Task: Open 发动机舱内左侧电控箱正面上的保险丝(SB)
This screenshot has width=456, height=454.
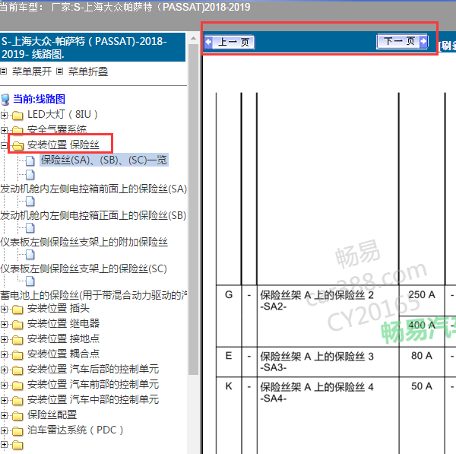Action: tap(93, 216)
